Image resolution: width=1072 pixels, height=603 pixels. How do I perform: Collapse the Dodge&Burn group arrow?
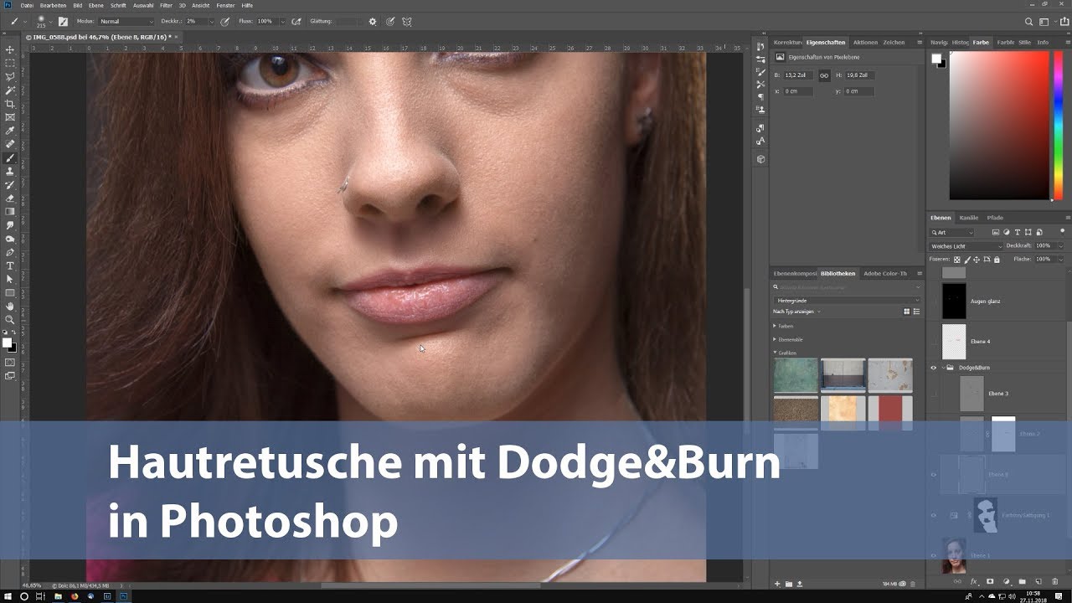pos(943,368)
